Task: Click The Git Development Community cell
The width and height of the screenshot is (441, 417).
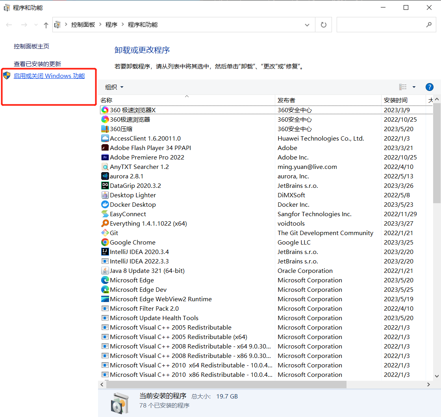Action: point(325,233)
